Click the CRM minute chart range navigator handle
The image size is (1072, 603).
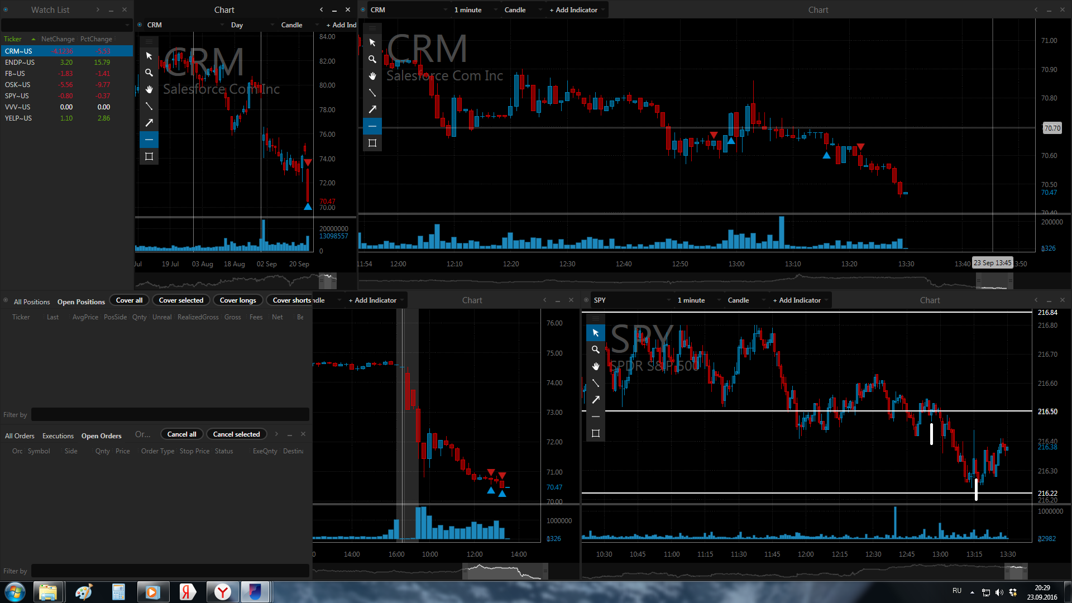[994, 281]
